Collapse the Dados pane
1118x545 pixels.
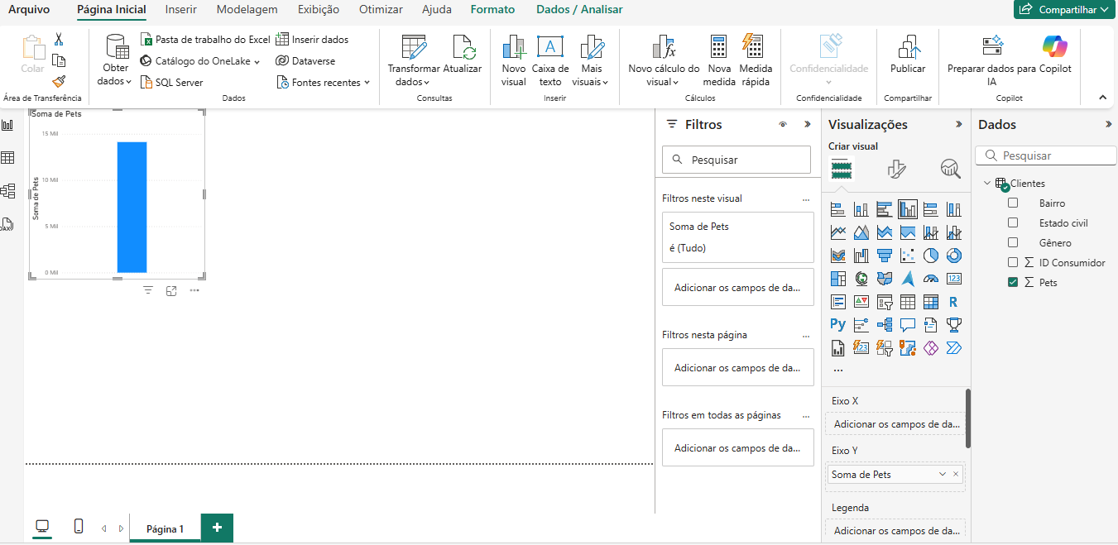[1109, 124]
